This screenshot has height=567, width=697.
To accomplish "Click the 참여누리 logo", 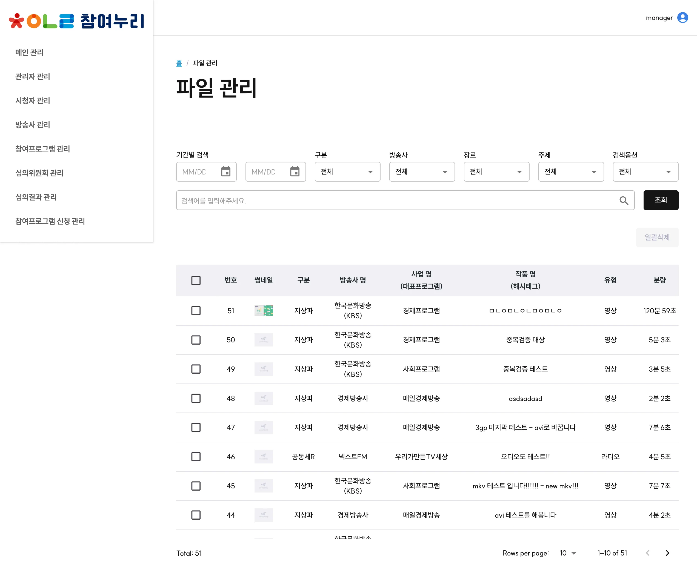I will (x=76, y=20).
